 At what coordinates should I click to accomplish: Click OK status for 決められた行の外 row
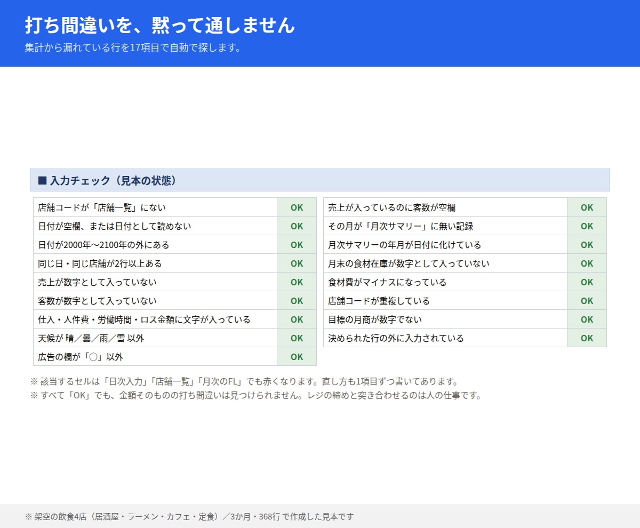pyautogui.click(x=587, y=338)
